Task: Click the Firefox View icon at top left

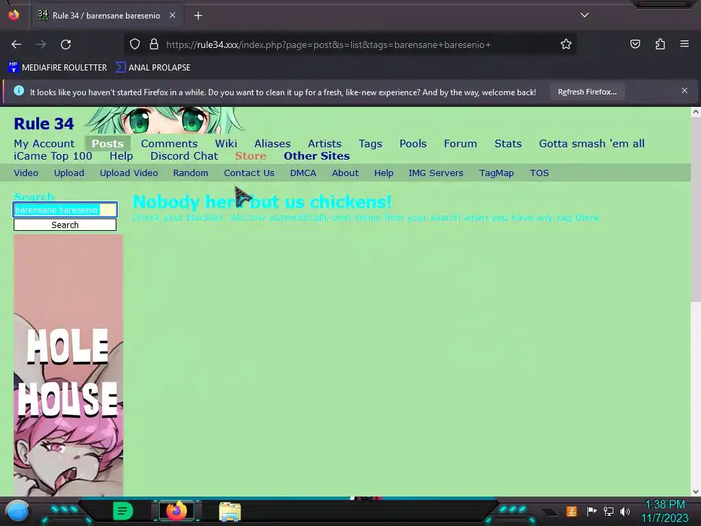Action: [14, 15]
